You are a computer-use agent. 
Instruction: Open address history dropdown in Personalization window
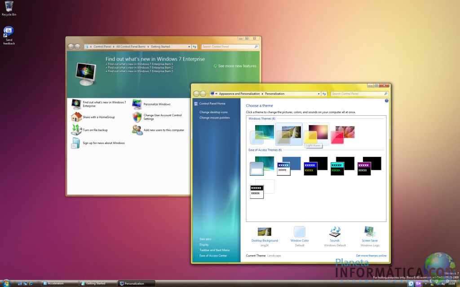(318, 94)
